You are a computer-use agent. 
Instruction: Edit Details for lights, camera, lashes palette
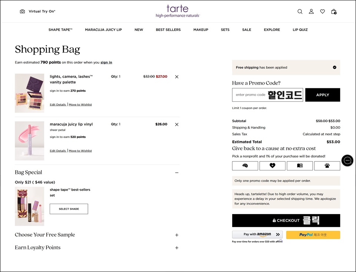(x=58, y=105)
